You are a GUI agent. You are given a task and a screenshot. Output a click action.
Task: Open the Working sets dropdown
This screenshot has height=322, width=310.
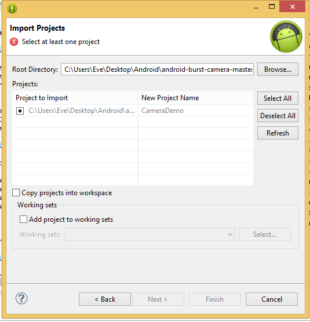149,235
